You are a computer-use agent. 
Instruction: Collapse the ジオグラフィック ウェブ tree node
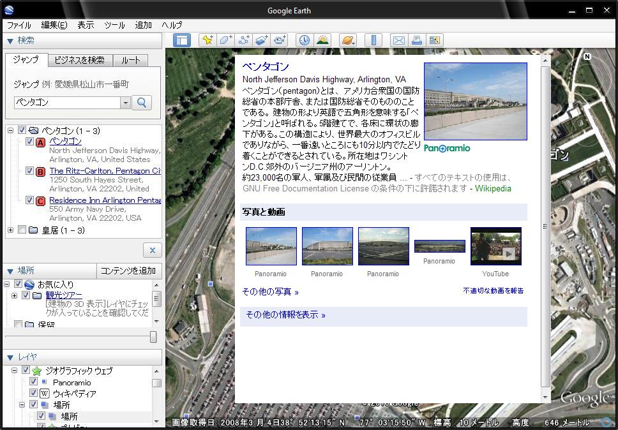(15, 371)
